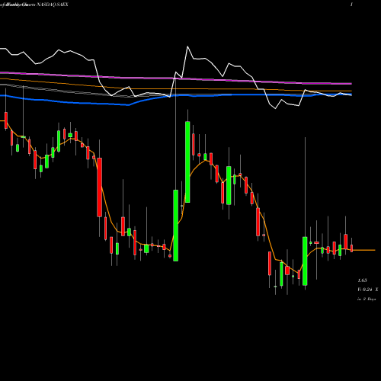This screenshot has height=381, width=381.
Task: Click the 1.63 price value
Action: coord(362,280)
